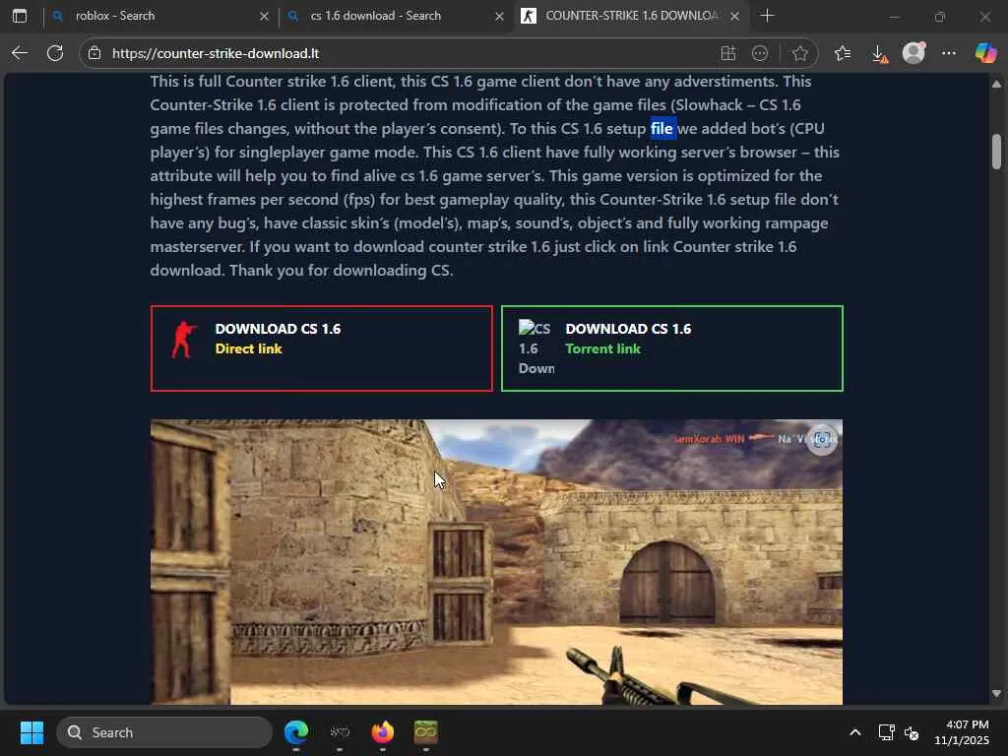
Task: Open Downloads with warning badge
Action: 879,54
